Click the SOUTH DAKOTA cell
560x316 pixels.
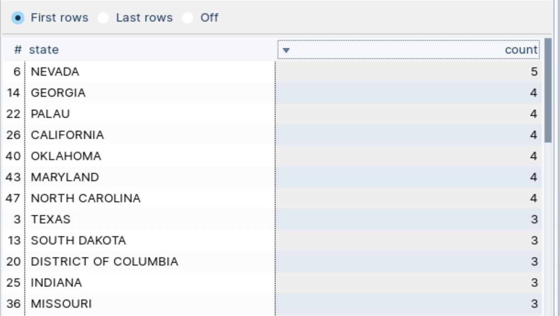coord(78,240)
